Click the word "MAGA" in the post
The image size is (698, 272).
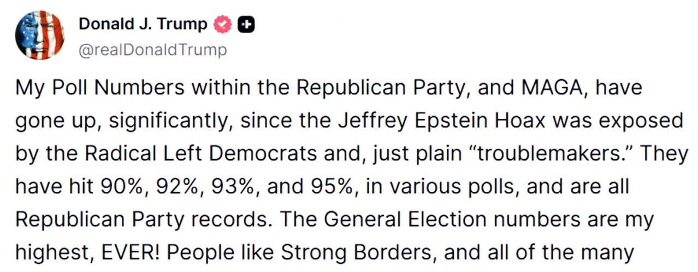[552, 88]
